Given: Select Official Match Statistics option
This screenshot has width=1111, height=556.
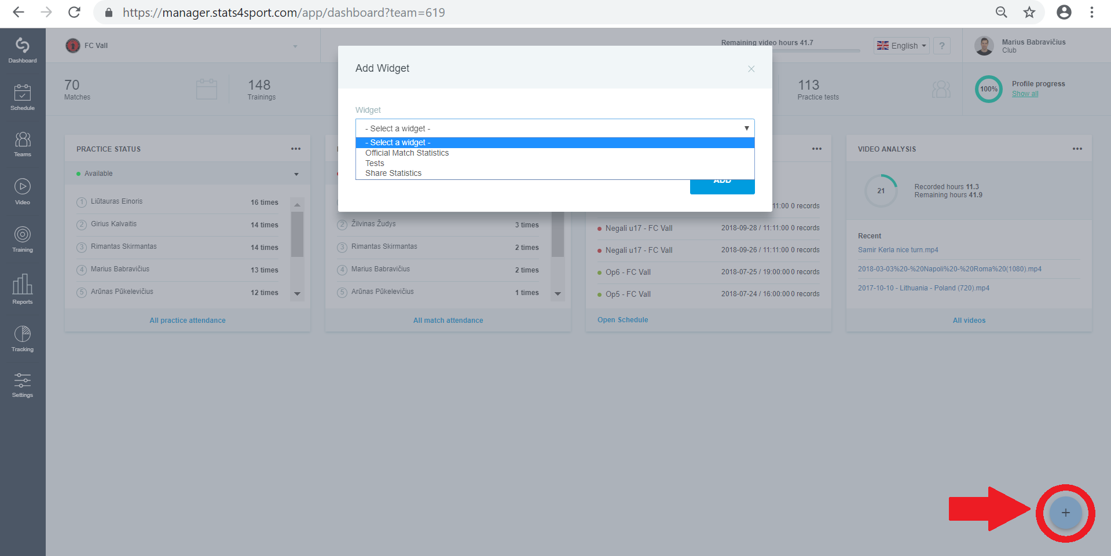Looking at the screenshot, I should coord(407,153).
